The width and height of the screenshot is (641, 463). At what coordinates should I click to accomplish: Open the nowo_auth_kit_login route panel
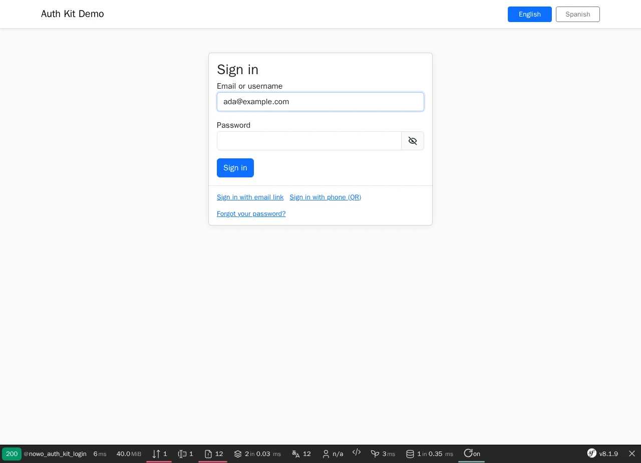coord(55,454)
